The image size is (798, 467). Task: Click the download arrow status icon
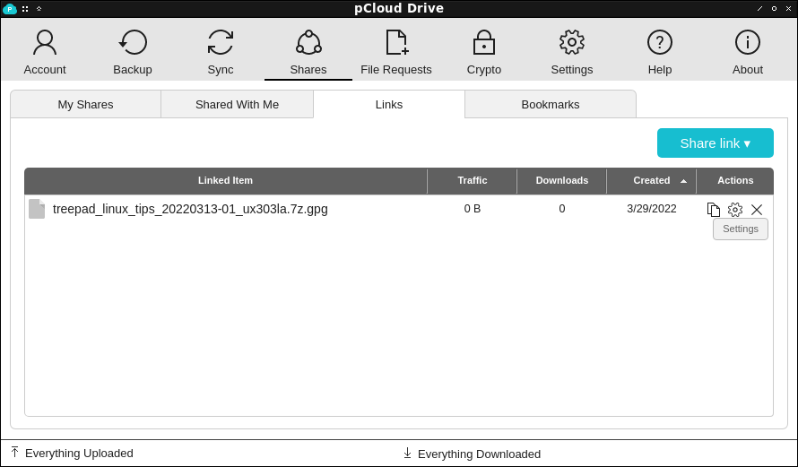click(407, 453)
